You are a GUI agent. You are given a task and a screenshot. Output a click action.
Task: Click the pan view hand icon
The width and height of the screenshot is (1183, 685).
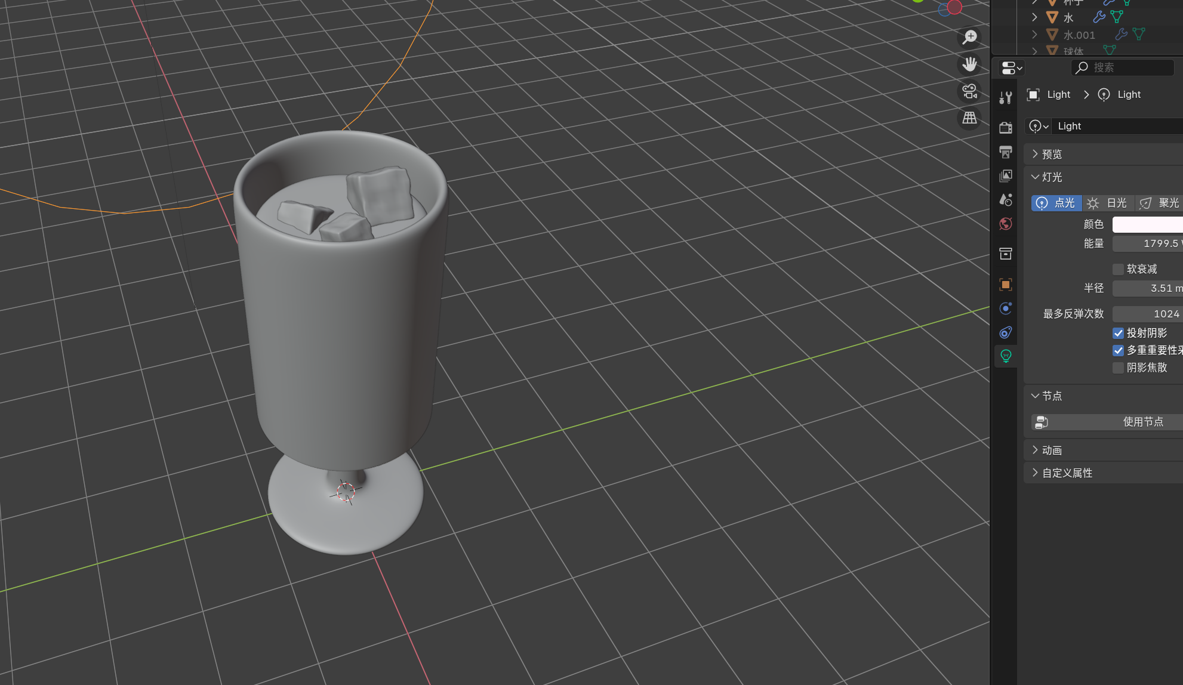(x=970, y=64)
